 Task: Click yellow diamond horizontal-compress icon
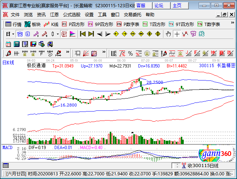[141, 34]
